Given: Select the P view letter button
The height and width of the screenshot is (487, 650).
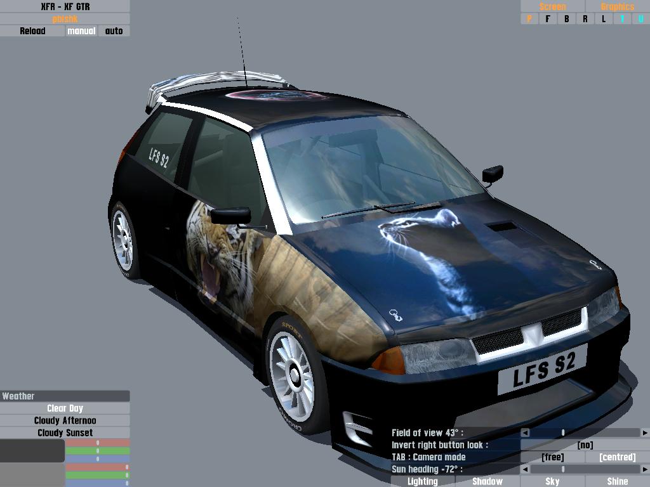Looking at the screenshot, I should click(529, 18).
